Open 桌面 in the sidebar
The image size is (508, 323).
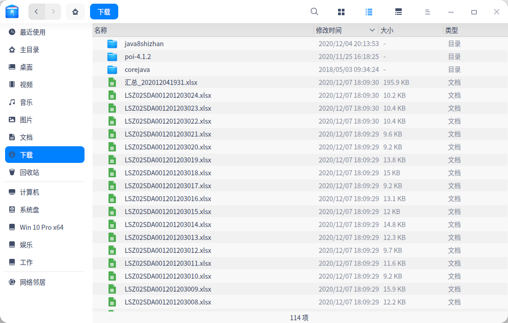(x=45, y=67)
